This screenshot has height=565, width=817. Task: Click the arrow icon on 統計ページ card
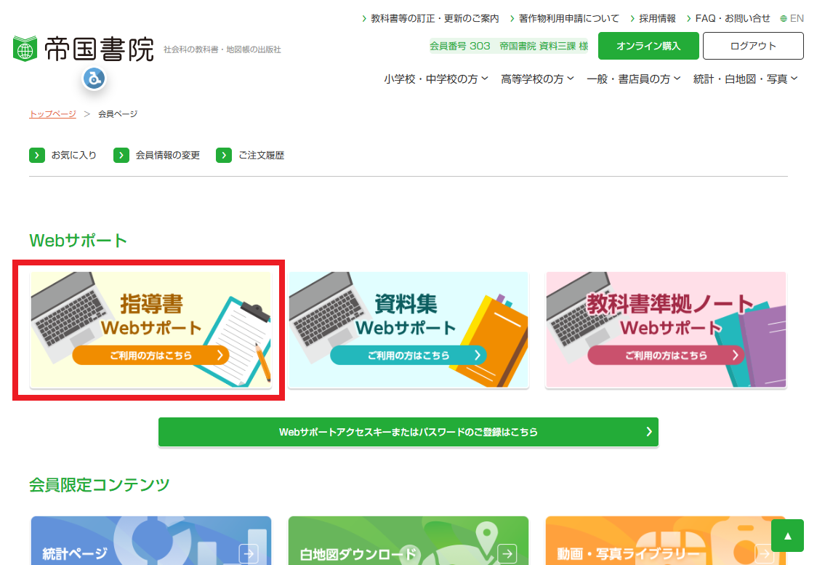(x=249, y=554)
